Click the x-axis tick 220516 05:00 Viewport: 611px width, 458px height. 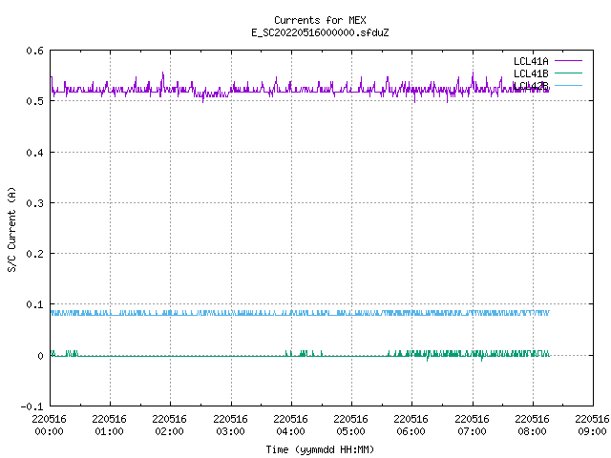(x=350, y=426)
